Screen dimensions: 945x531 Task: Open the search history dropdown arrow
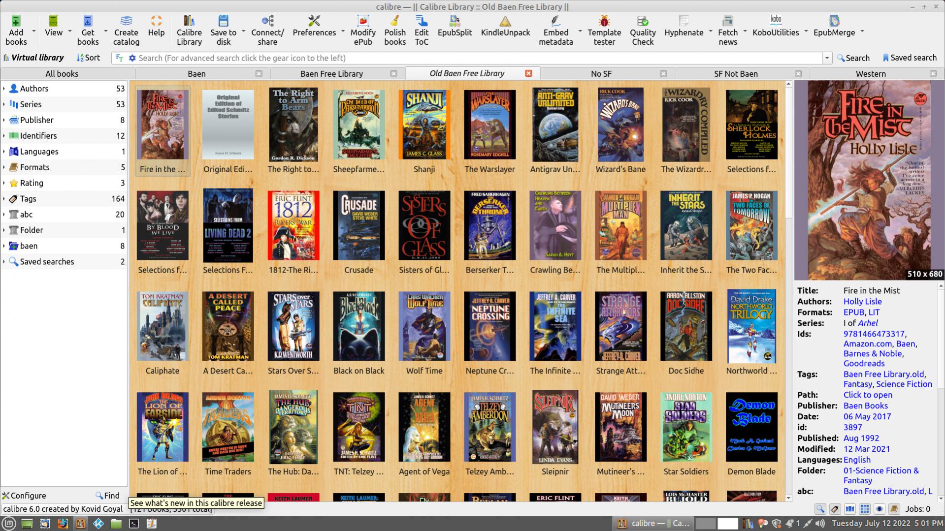[827, 58]
